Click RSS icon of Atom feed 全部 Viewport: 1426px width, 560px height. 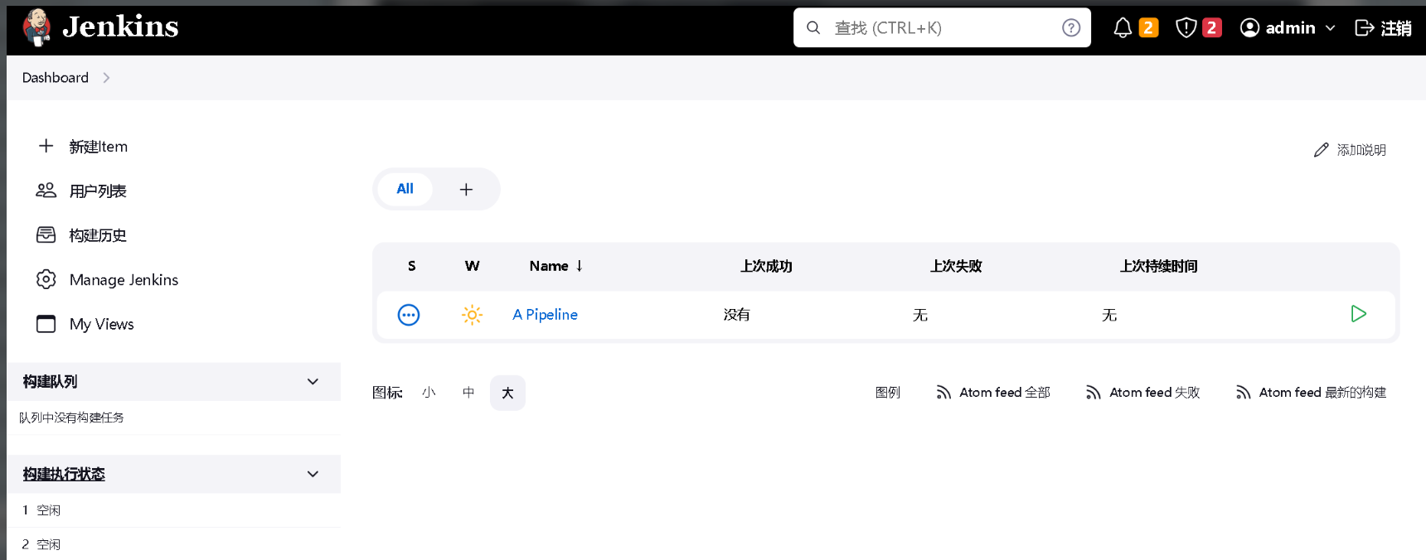pos(943,393)
